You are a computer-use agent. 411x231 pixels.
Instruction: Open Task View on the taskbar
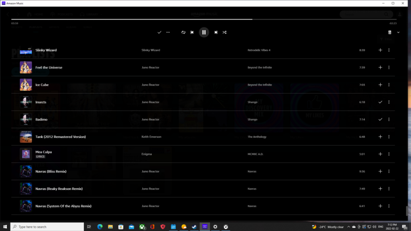(x=89, y=227)
